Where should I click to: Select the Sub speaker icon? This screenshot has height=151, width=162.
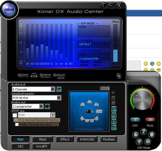point(99,111)
